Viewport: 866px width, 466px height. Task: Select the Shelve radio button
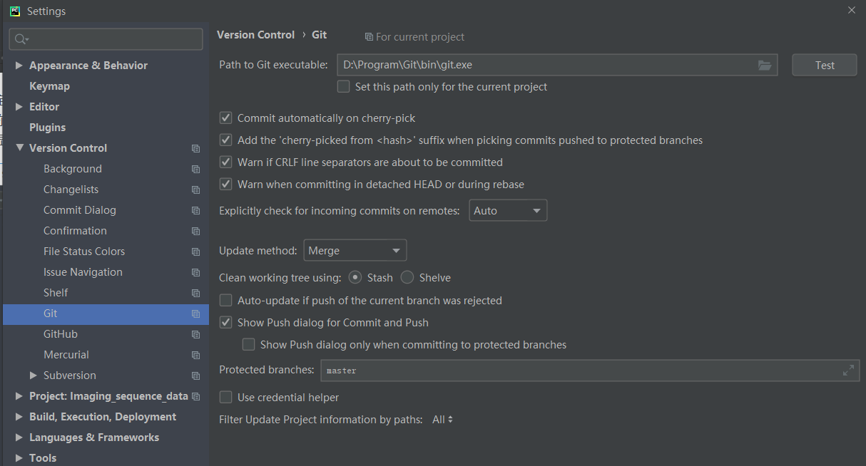click(x=407, y=278)
